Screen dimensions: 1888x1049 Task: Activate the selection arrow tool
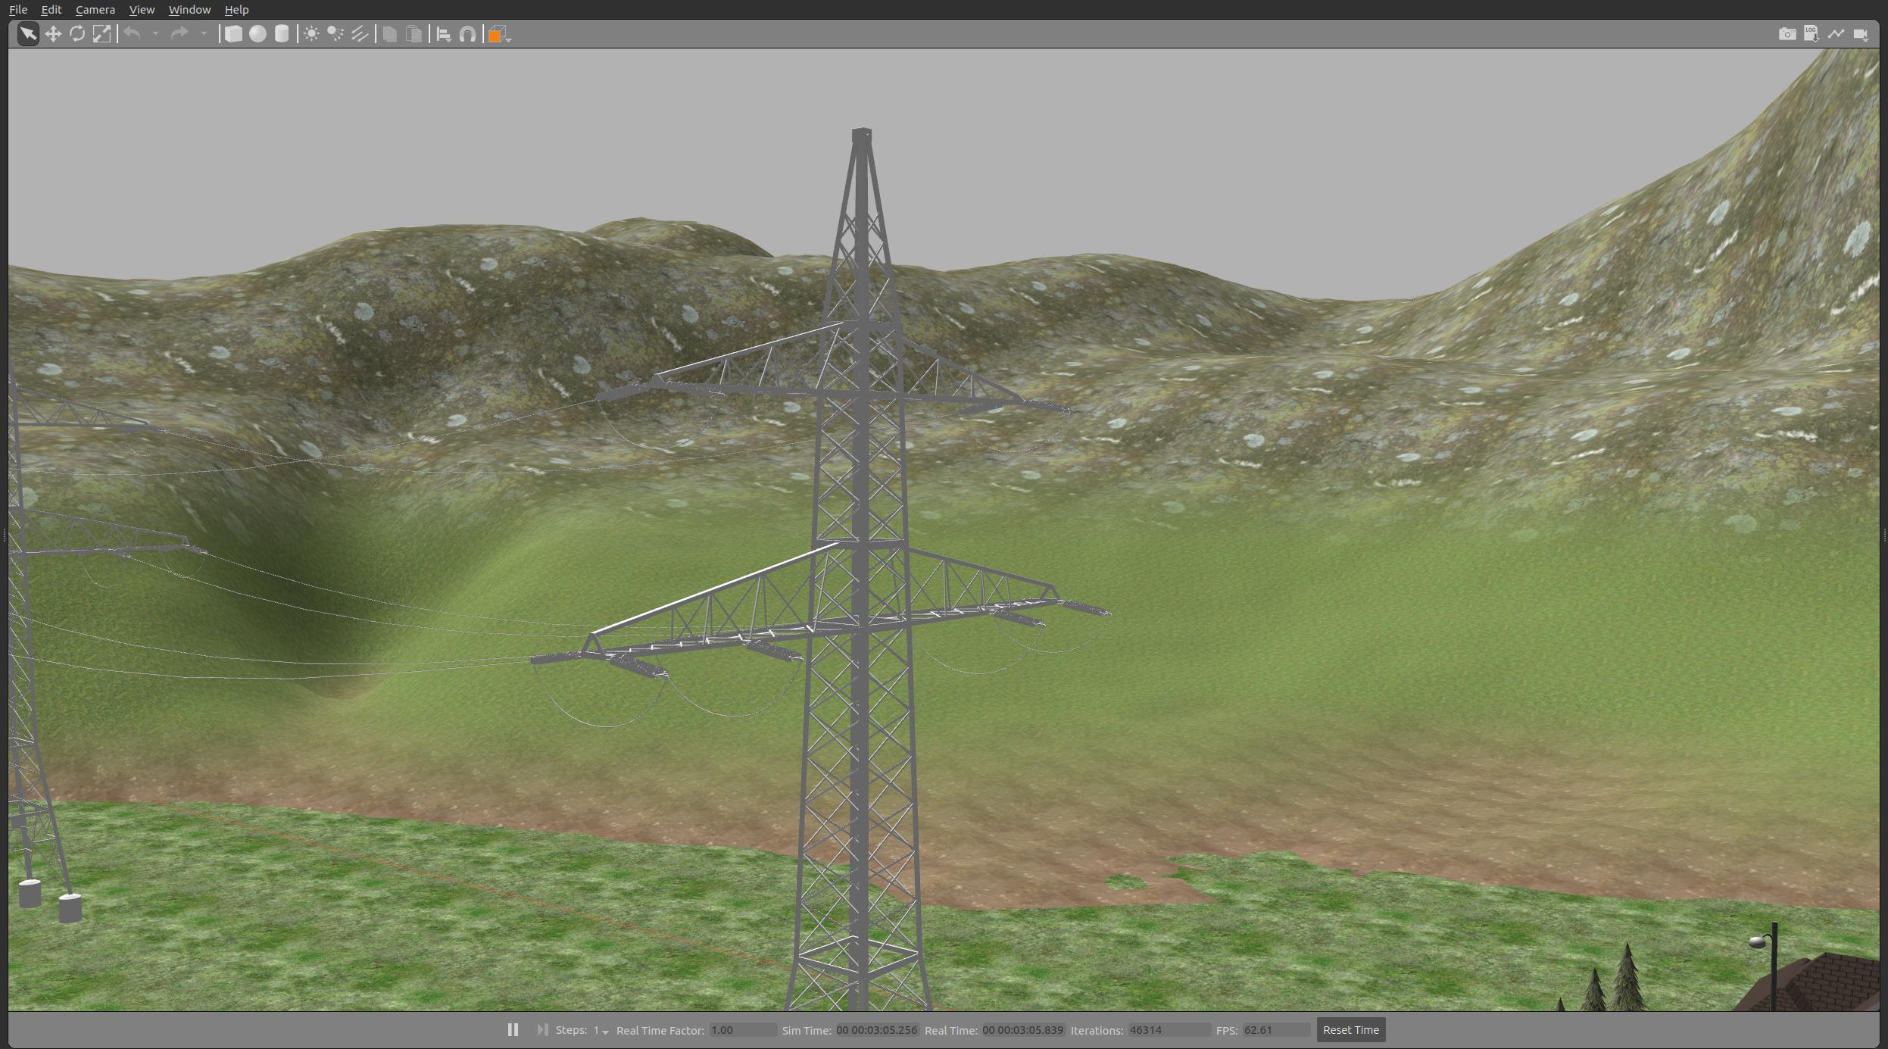tap(28, 34)
